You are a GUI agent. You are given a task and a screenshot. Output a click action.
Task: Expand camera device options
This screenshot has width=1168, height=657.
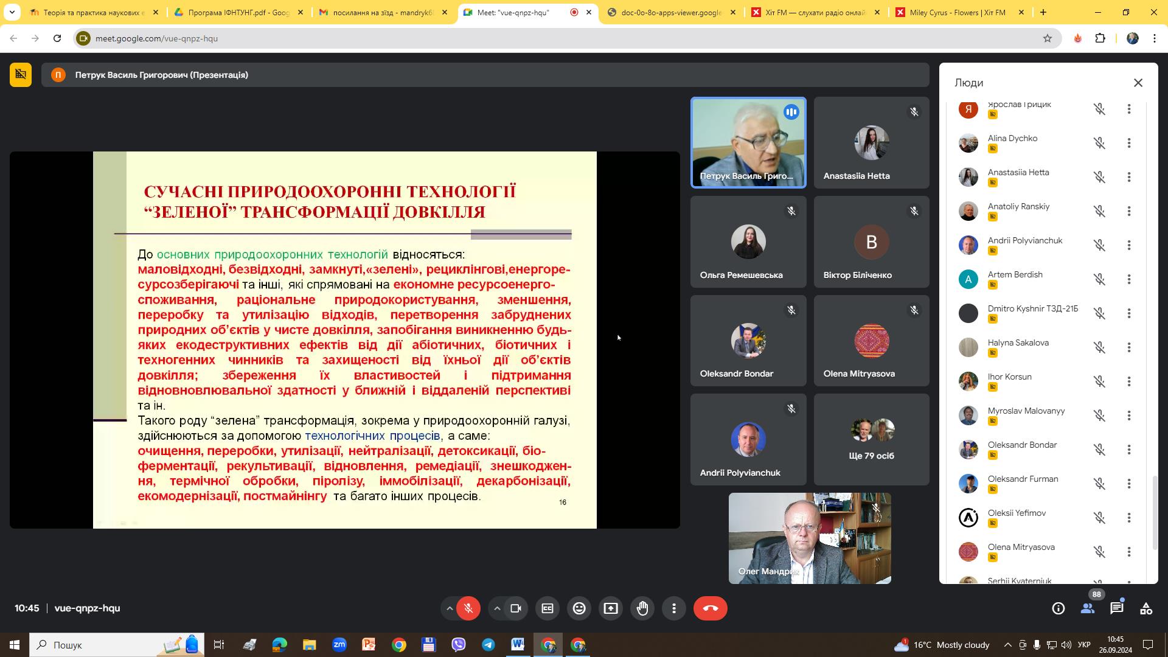[497, 608]
